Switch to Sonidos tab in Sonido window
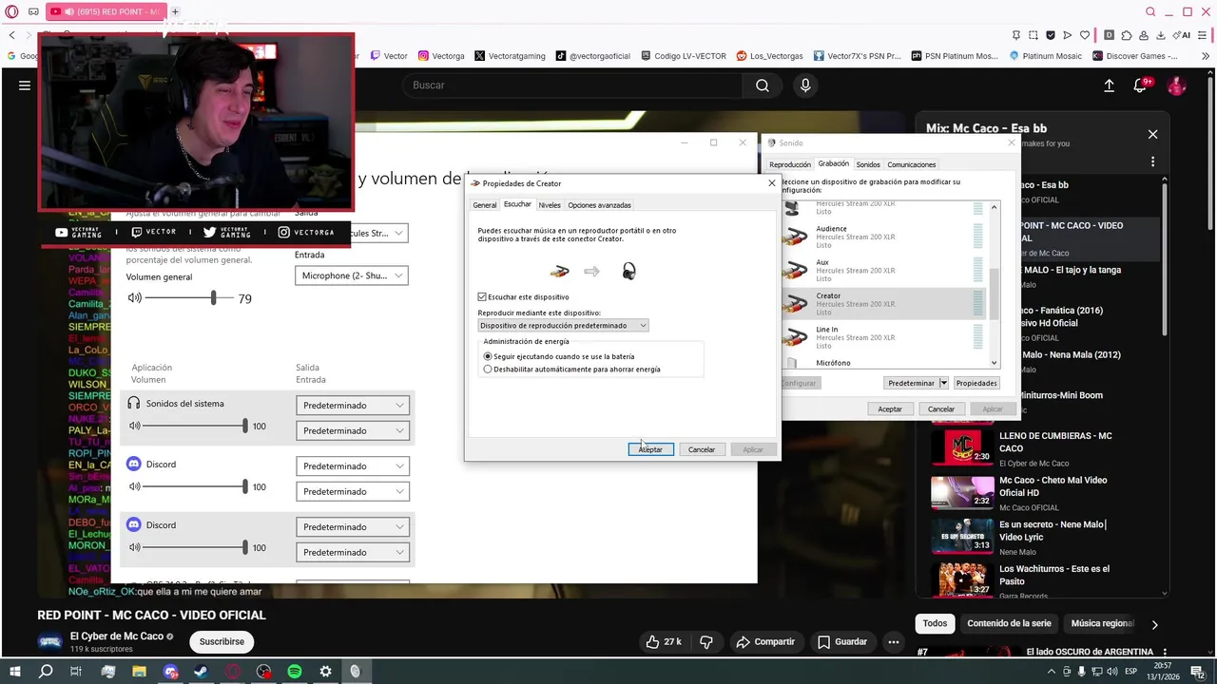The width and height of the screenshot is (1217, 684). (x=868, y=164)
